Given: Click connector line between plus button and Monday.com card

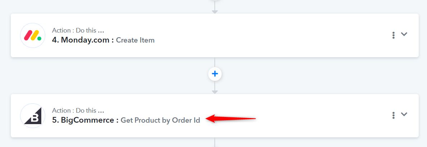Looking at the screenshot, I should click(215, 62).
